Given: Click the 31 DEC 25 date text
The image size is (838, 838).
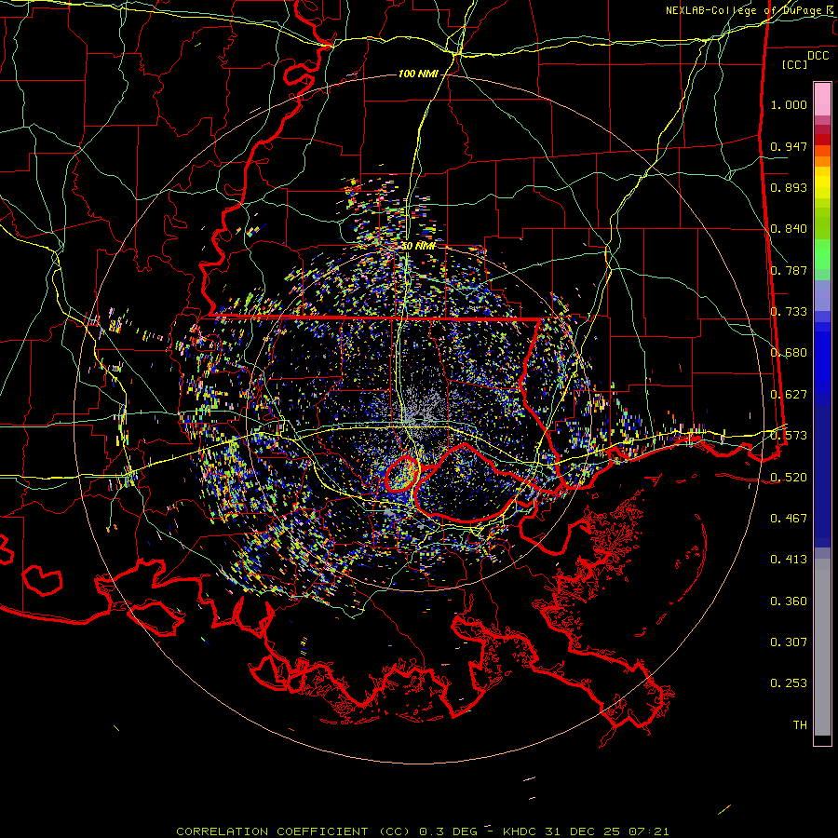Looking at the screenshot, I should (583, 831).
